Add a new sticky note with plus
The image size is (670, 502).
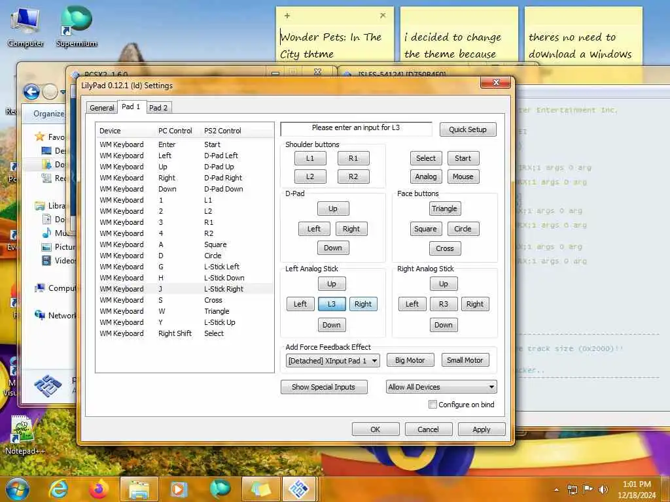[x=287, y=16]
